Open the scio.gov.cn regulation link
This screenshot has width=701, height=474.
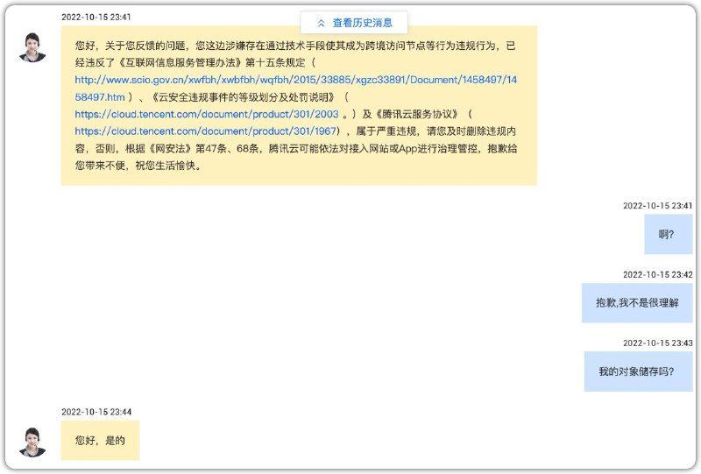coord(295,88)
